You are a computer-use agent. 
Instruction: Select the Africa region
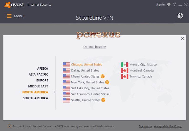[43, 68]
